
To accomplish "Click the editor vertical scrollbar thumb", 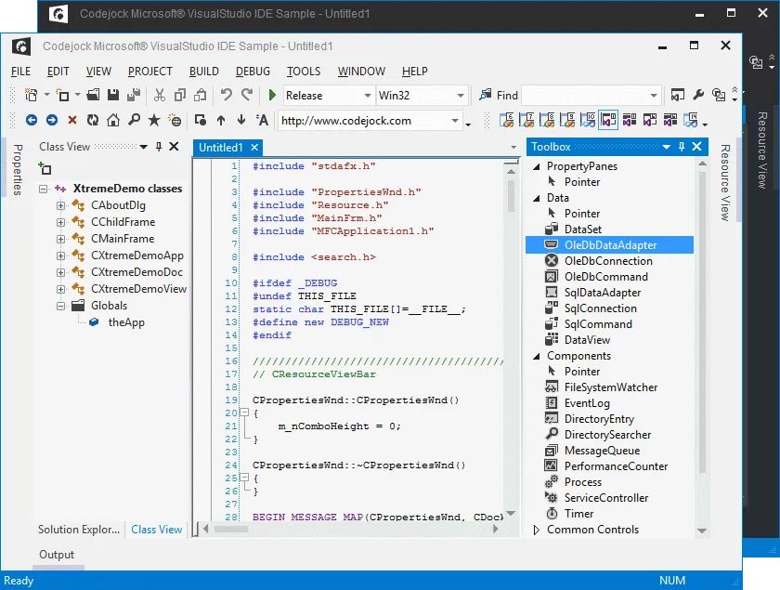I will [x=511, y=195].
